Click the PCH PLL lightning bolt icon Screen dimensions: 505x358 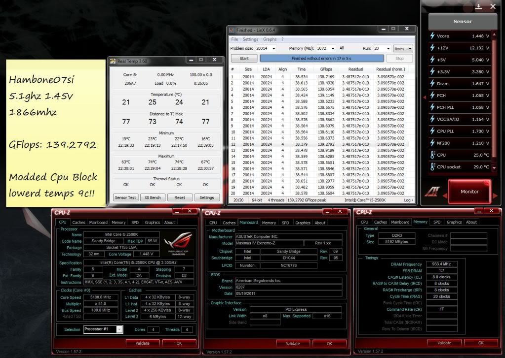[432, 107]
